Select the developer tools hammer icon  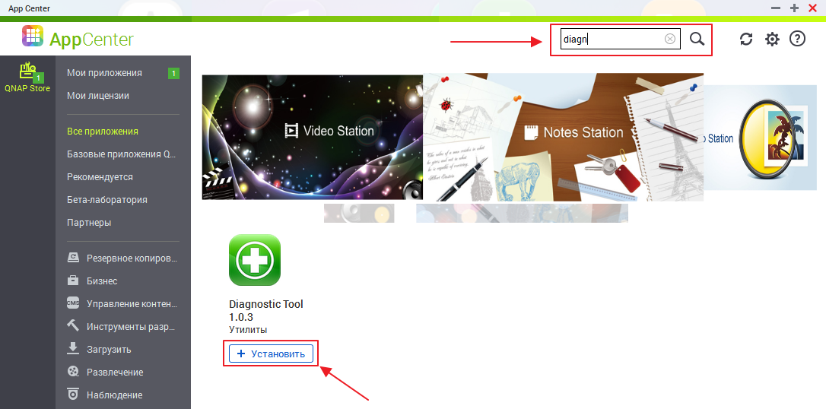(73, 326)
